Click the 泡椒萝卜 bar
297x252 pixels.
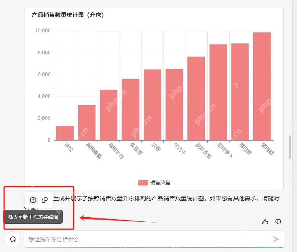click(218, 92)
